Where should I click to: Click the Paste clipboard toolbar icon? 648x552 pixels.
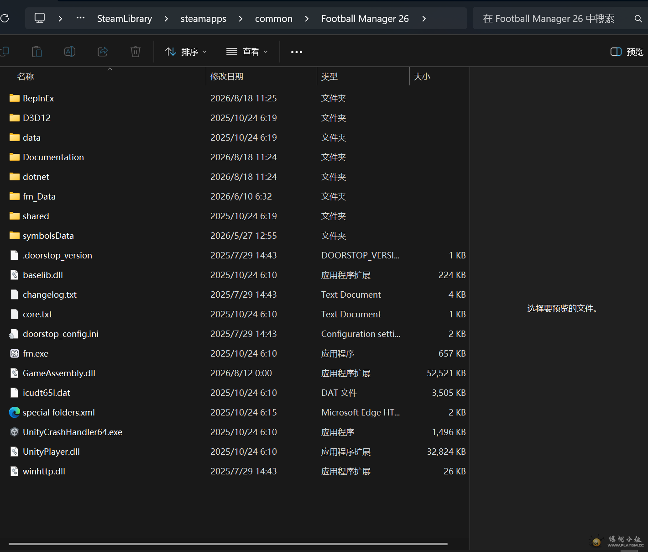37,52
